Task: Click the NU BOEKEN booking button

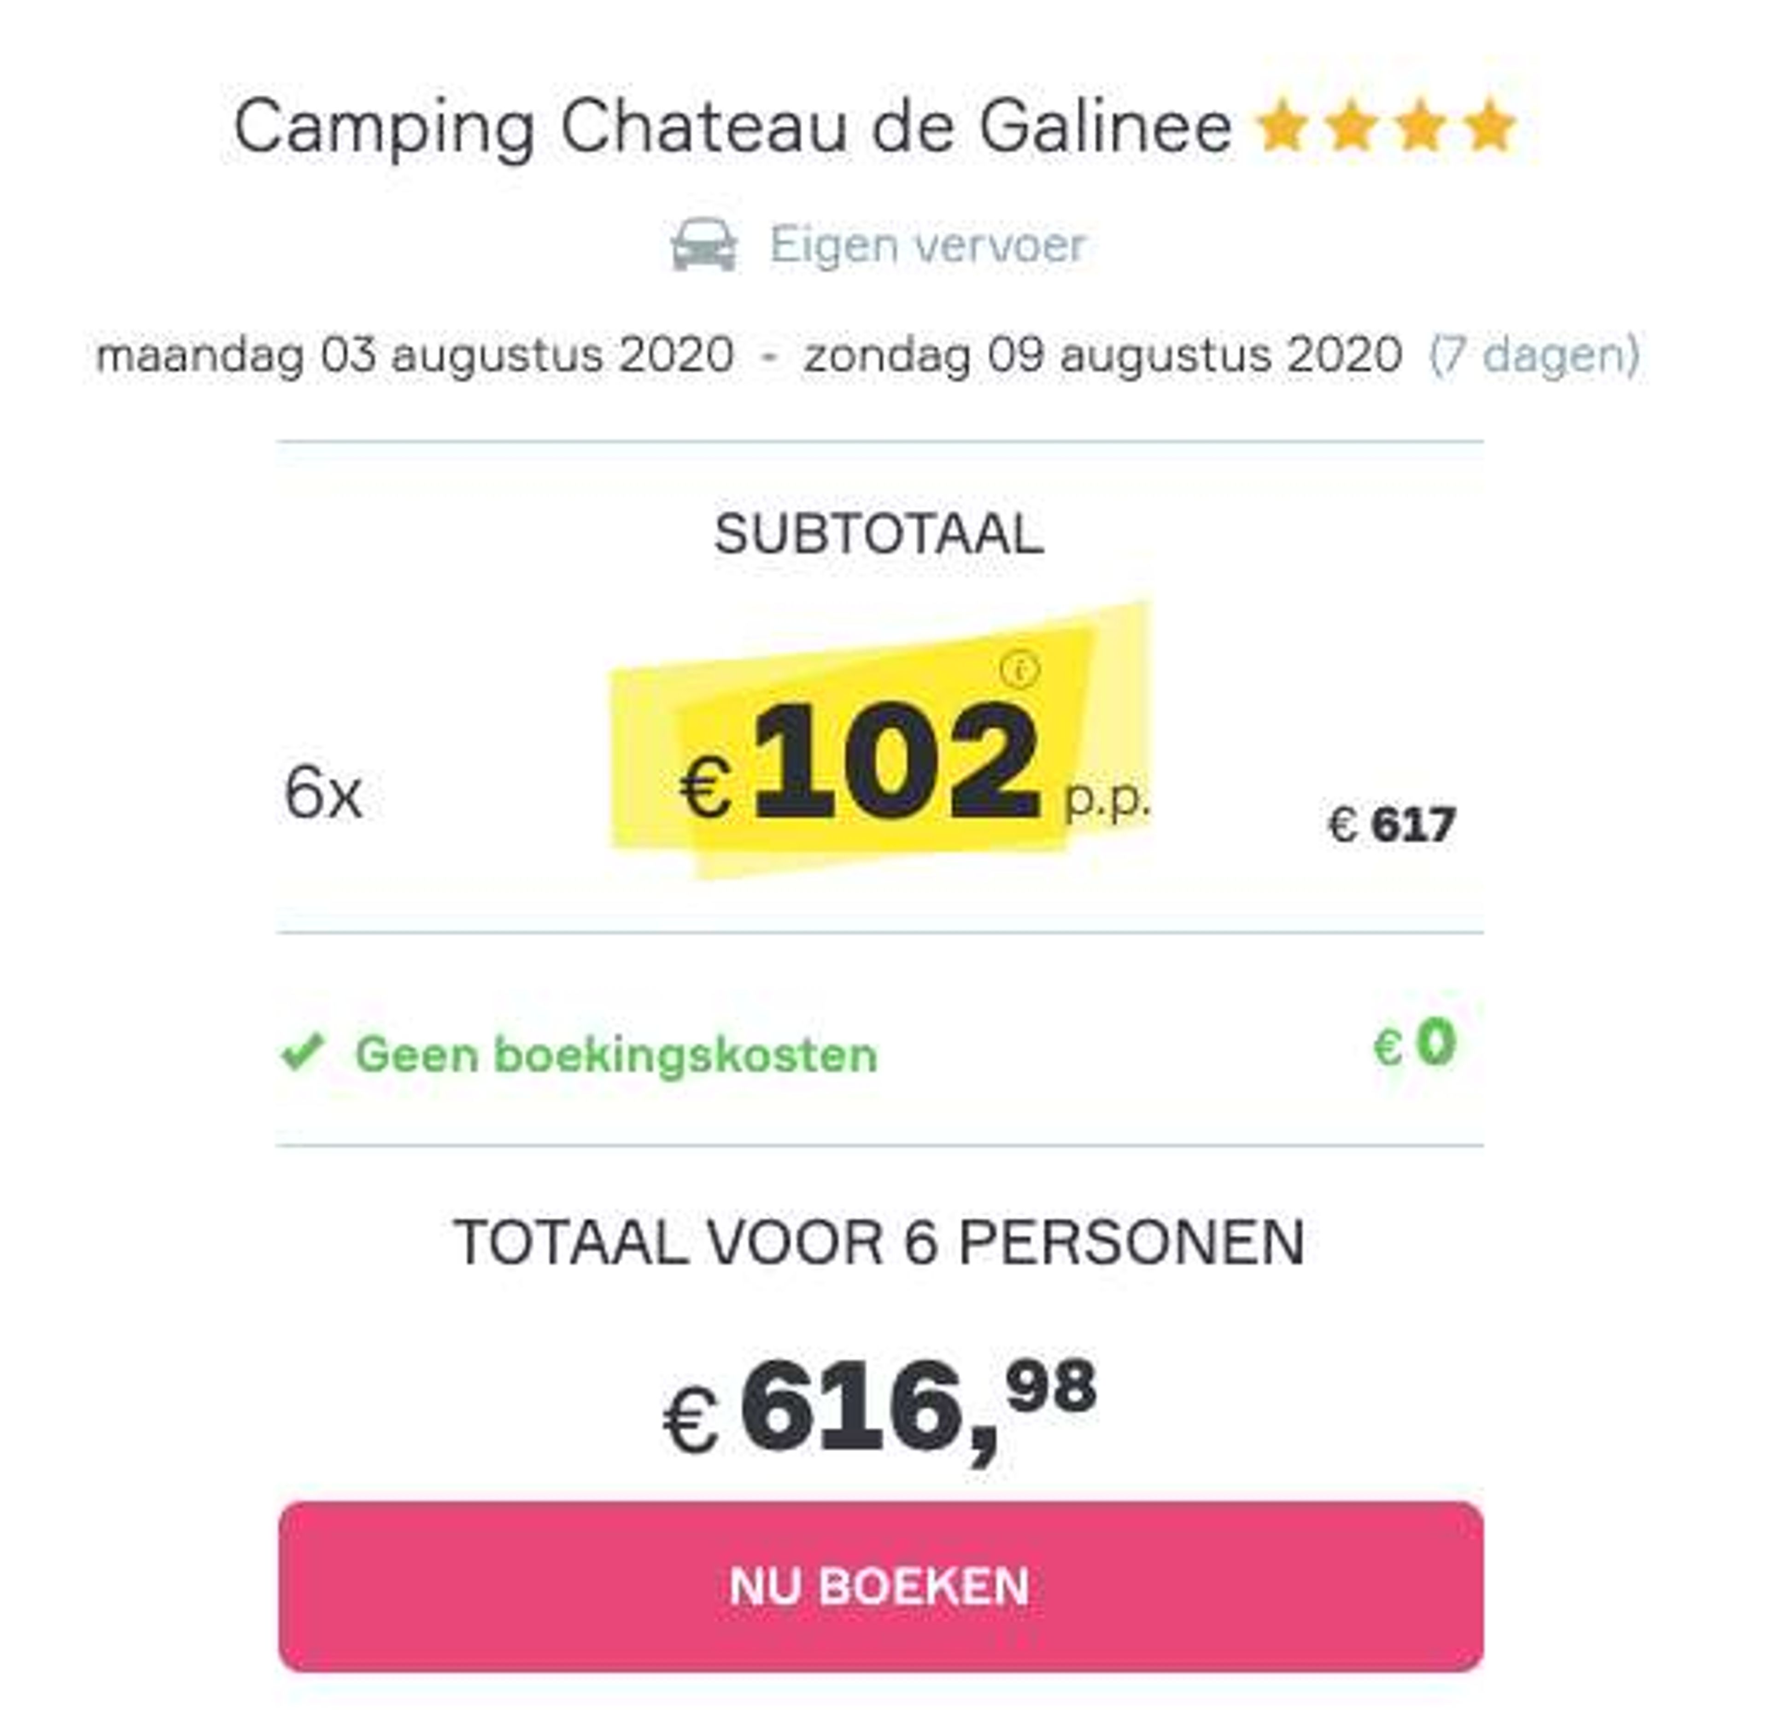Action: pyautogui.click(x=880, y=1585)
